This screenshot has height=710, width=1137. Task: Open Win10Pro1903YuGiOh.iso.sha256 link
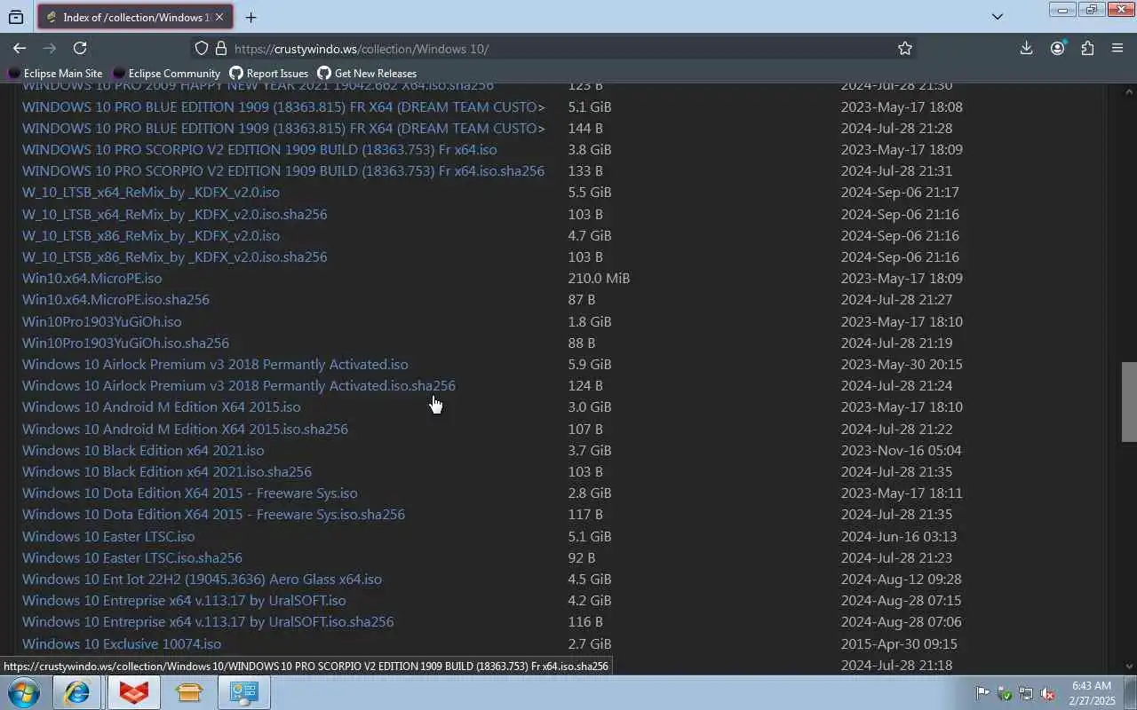coord(126,343)
